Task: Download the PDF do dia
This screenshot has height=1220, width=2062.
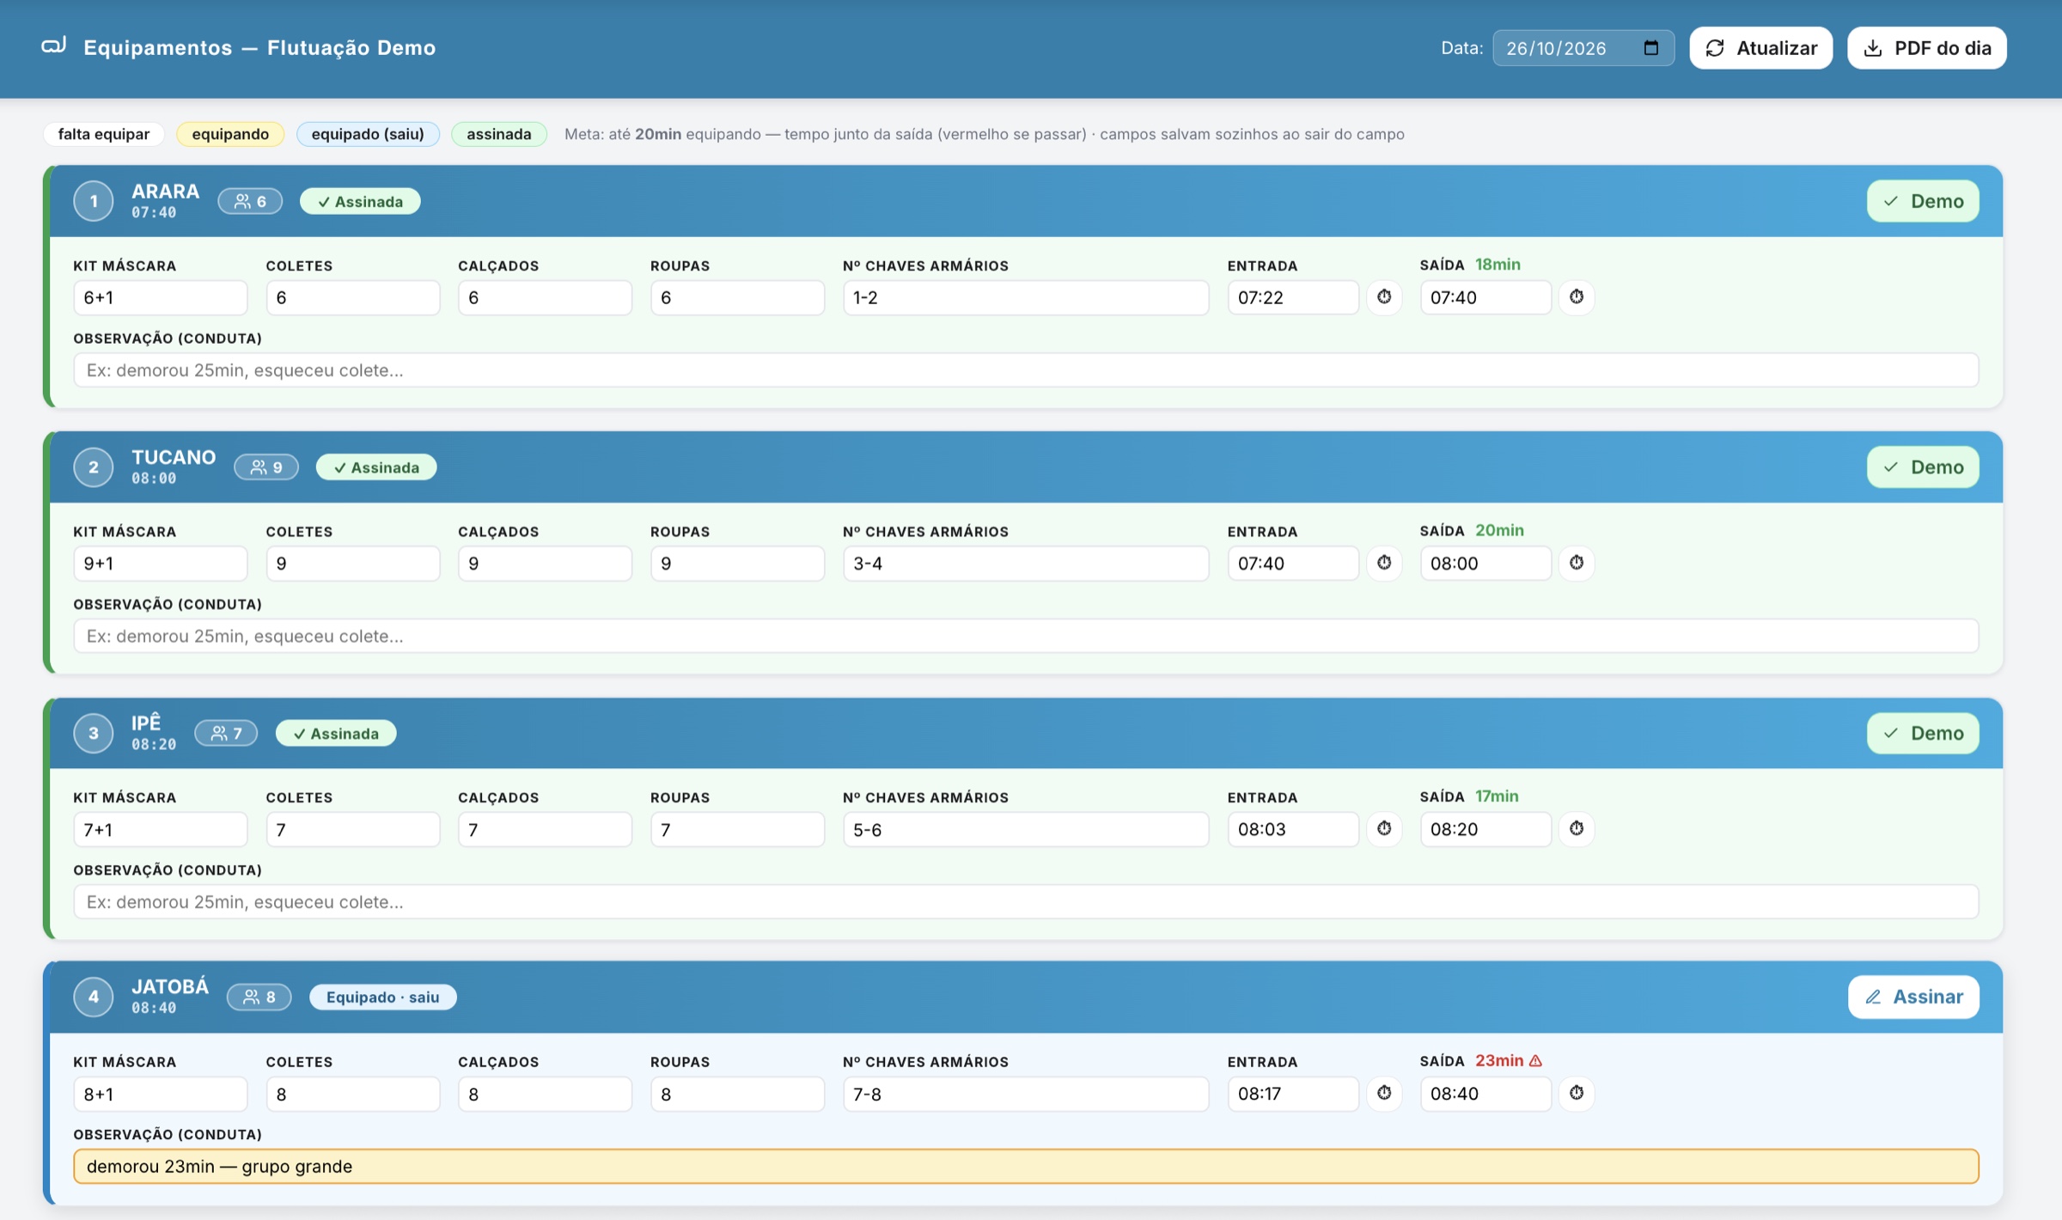Action: [1926, 48]
